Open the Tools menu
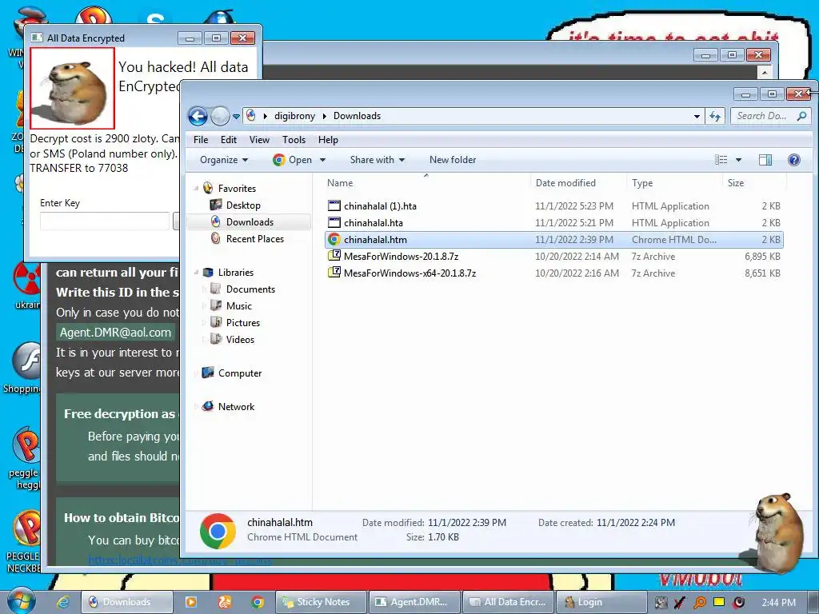Image resolution: width=819 pixels, height=614 pixels. click(x=294, y=140)
